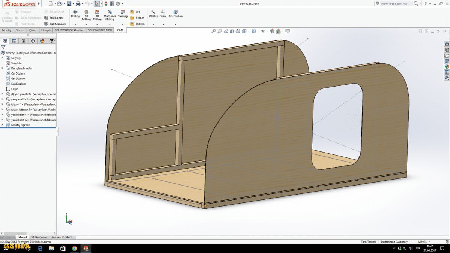
Task: Expand the taban<1> component
Action: [3, 104]
